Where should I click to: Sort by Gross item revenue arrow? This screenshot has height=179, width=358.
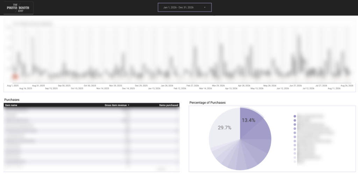[x=129, y=105]
